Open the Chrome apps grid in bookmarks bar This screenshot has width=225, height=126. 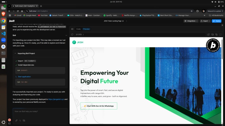(x=10, y=15)
